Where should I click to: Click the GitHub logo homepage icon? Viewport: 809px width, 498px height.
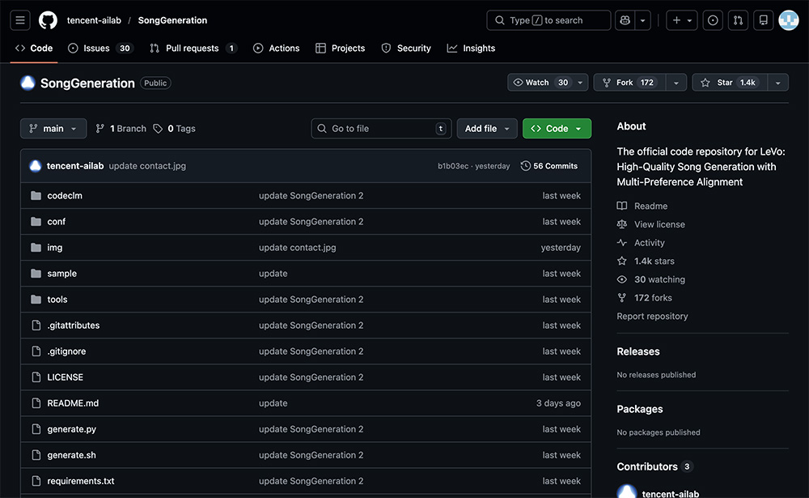pyautogui.click(x=48, y=20)
